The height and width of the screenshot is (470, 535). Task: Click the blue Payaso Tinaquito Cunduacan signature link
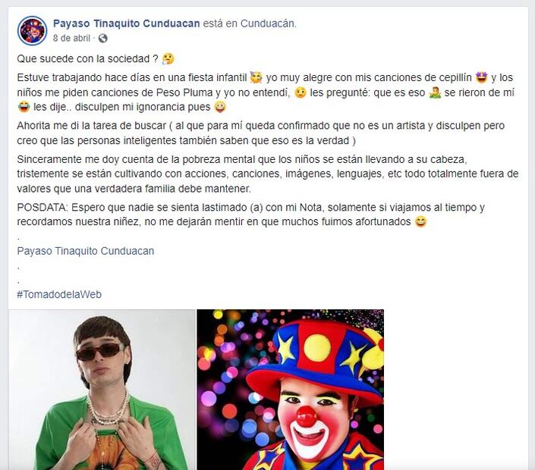click(x=86, y=251)
